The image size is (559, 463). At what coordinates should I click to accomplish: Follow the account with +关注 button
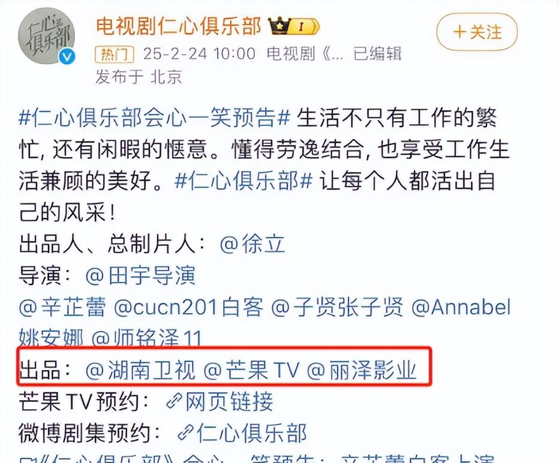(x=477, y=32)
